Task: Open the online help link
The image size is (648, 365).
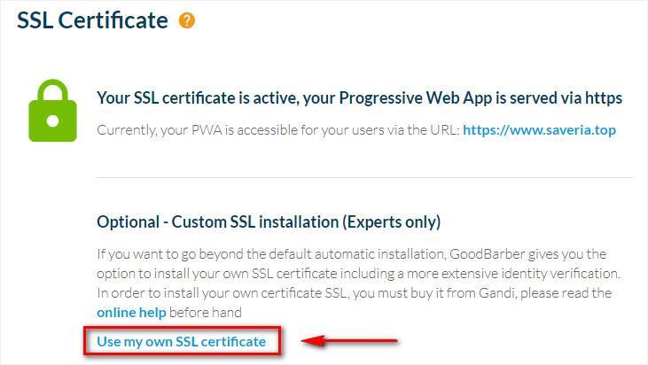Action: coord(131,313)
